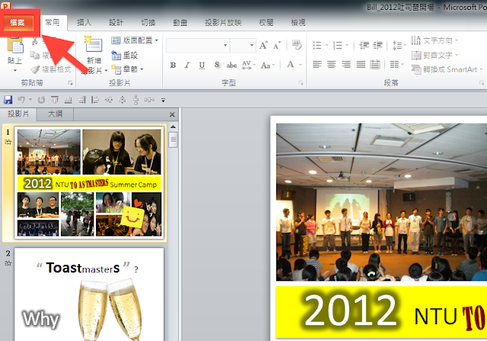This screenshot has width=487, height=341.
Task: Open the 字型 font dialog launcher
Action: pyautogui.click(x=301, y=83)
